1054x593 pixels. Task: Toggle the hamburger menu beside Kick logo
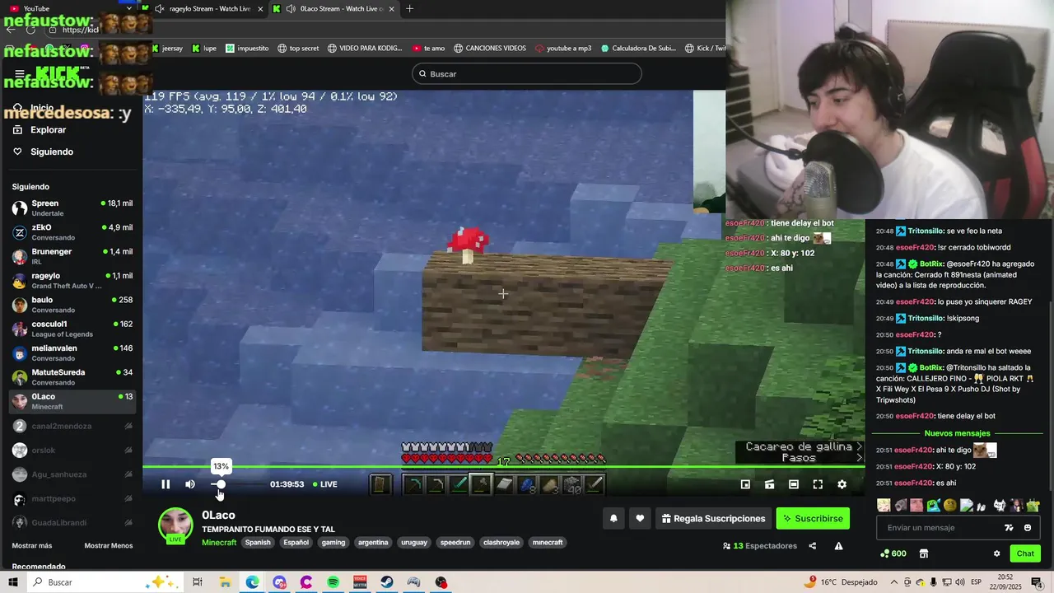(20, 74)
